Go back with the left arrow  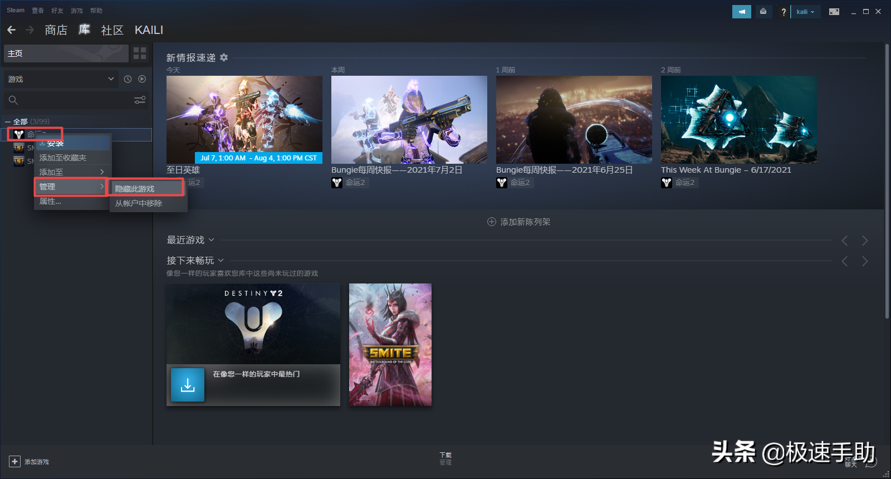[12, 30]
